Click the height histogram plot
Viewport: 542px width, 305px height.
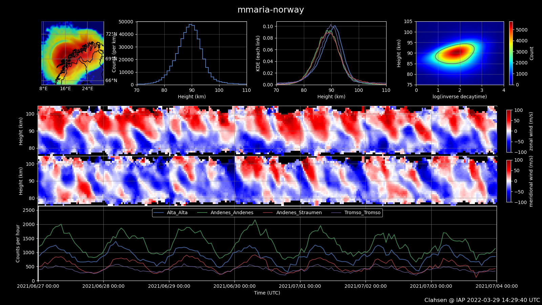(x=192, y=53)
